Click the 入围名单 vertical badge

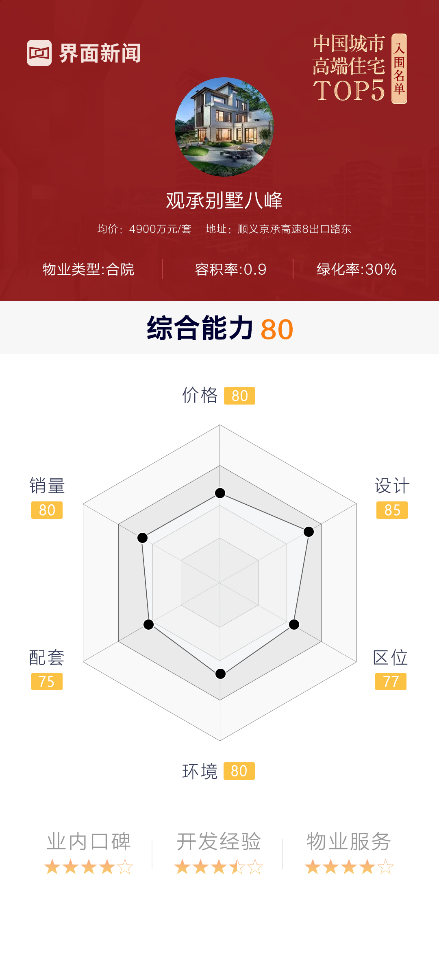[x=399, y=69]
